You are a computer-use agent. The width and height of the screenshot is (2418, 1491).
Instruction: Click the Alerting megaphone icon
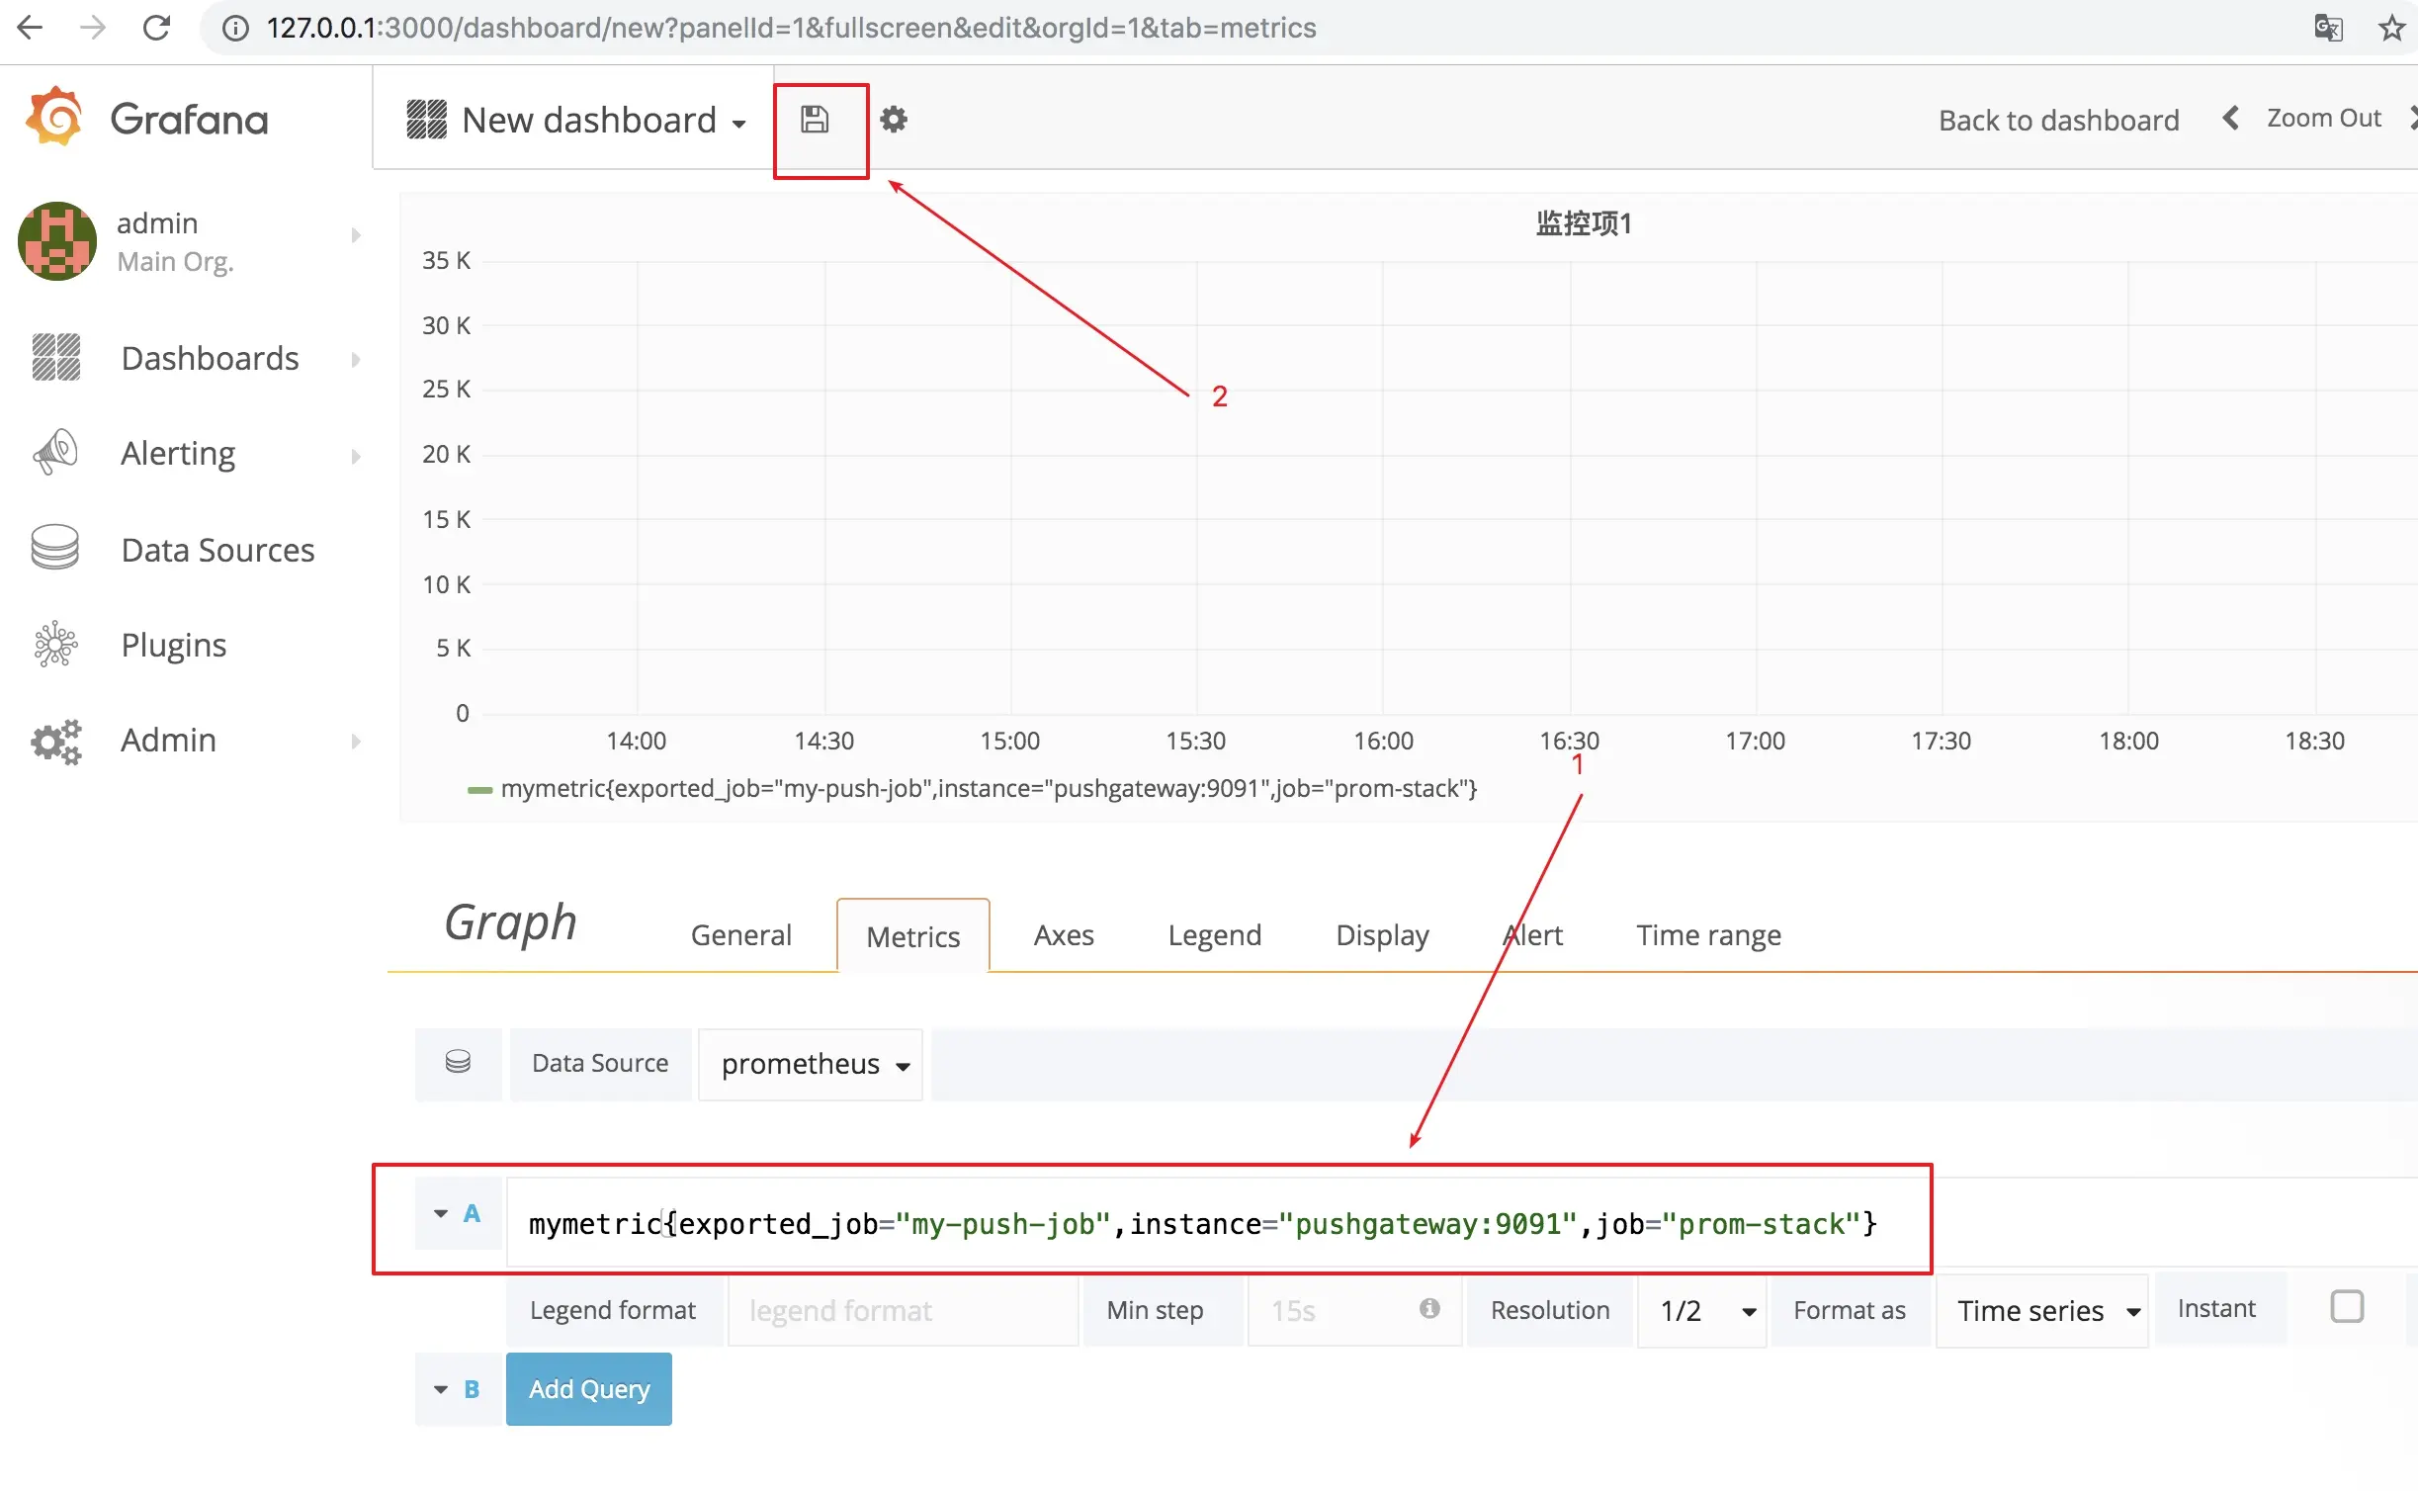(55, 453)
